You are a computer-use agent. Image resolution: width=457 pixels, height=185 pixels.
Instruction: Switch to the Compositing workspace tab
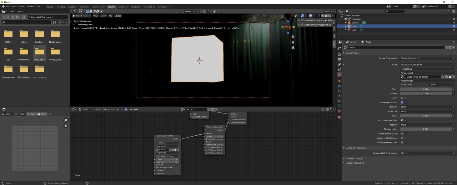tap(149, 7)
